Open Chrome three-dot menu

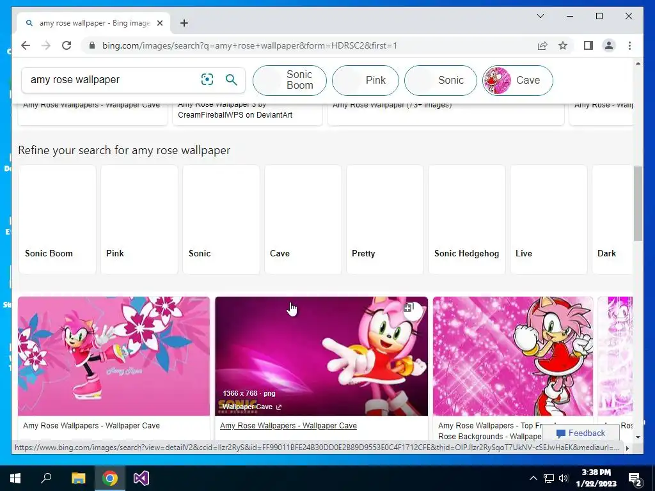629,45
